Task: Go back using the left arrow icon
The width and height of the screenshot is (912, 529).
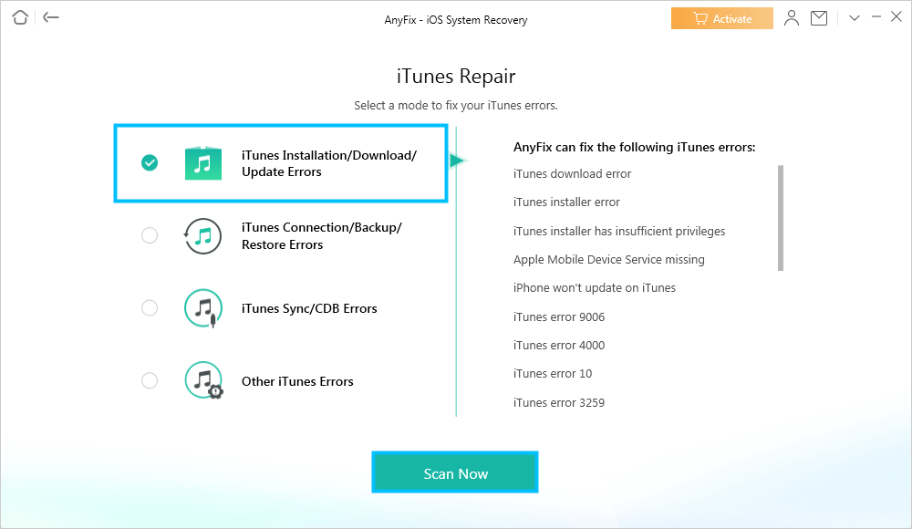Action: pyautogui.click(x=51, y=17)
